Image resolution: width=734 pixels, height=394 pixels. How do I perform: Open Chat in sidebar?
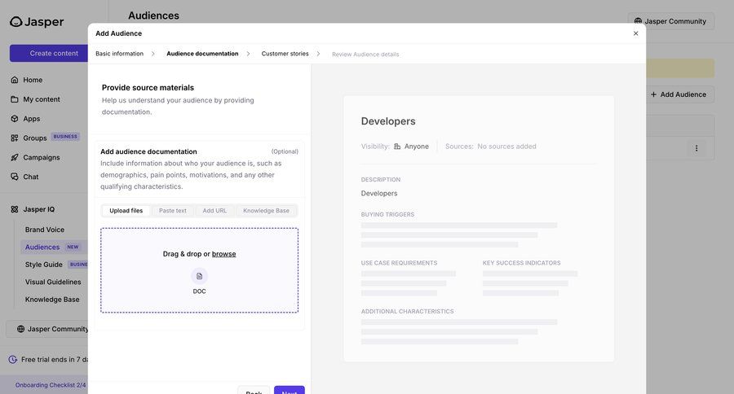point(31,177)
